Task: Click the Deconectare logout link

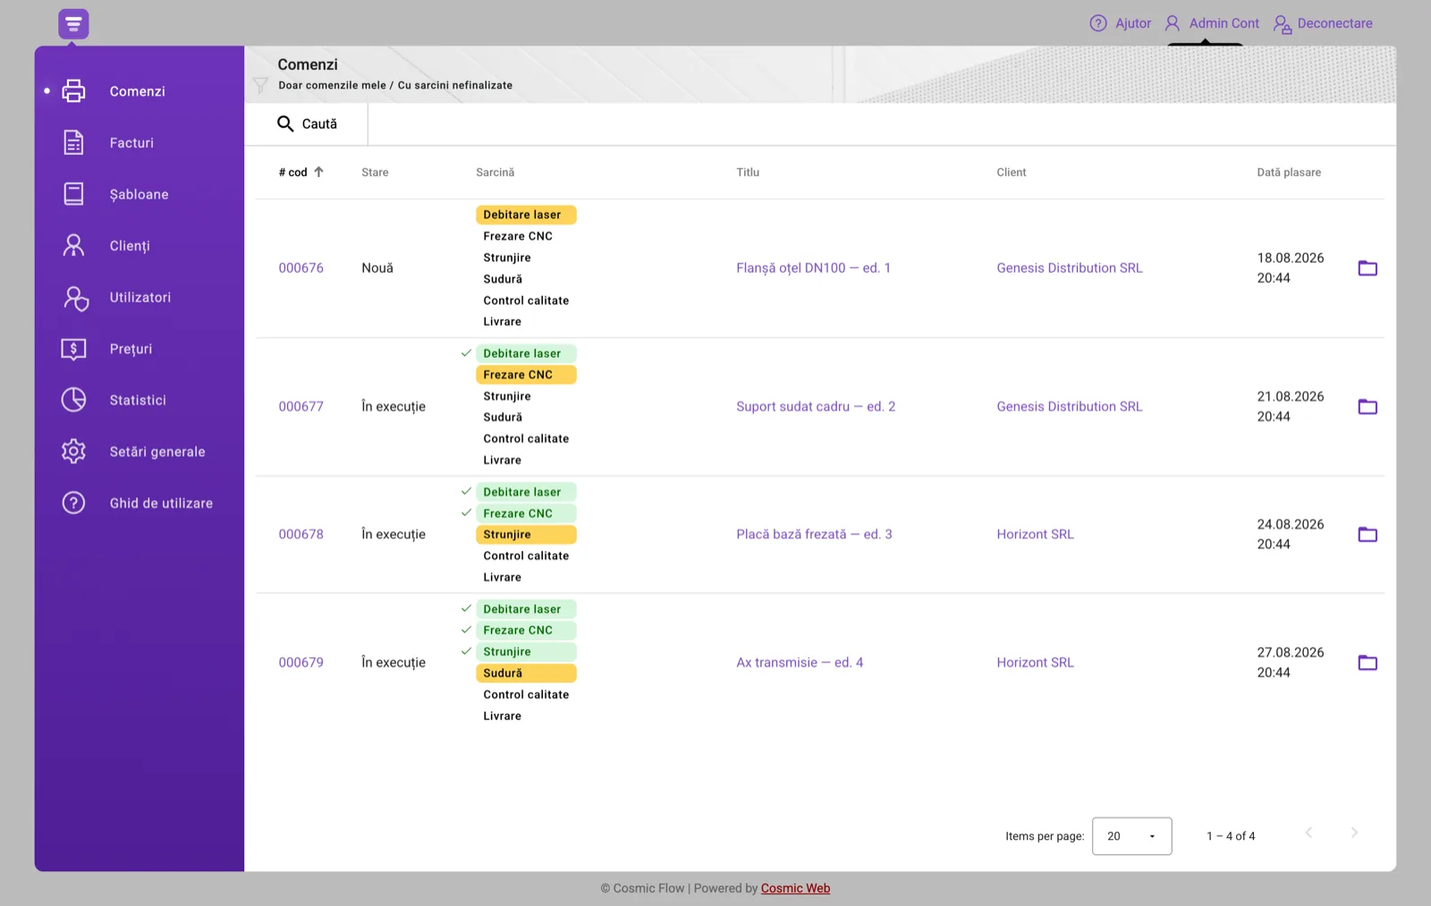Action: [x=1323, y=23]
